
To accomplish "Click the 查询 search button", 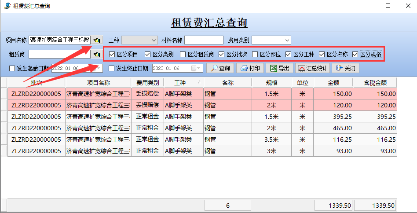I will [x=219, y=68].
